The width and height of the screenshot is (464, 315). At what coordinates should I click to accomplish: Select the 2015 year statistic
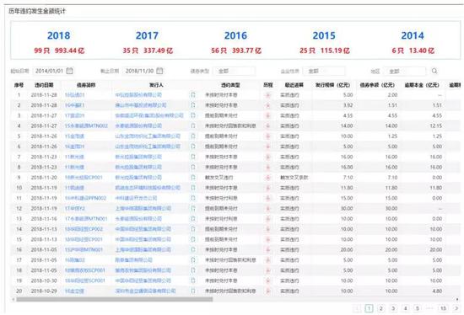click(324, 42)
